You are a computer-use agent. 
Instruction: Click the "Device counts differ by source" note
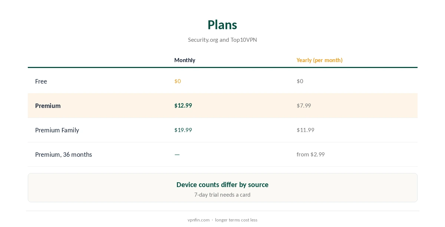click(222, 184)
